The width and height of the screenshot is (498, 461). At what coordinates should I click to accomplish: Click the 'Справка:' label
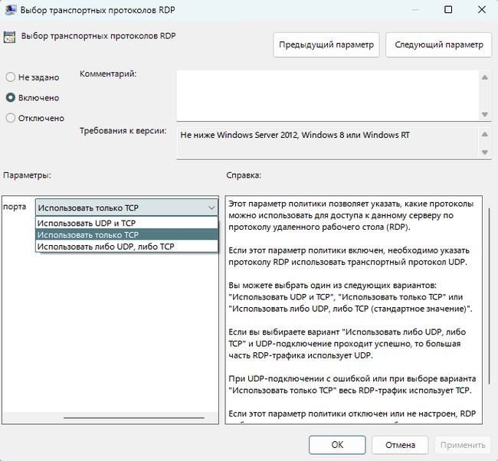tap(244, 175)
